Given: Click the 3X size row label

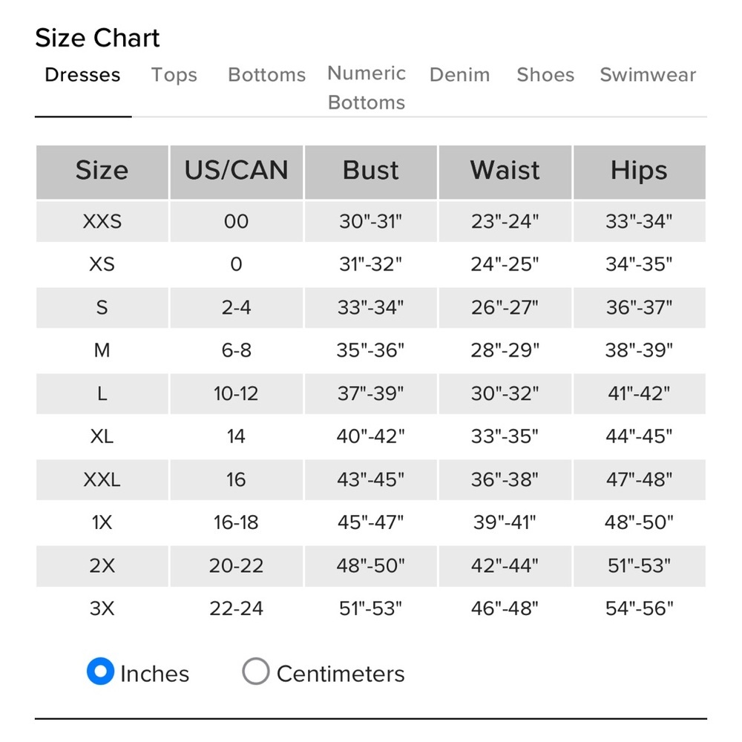Looking at the screenshot, I should (102, 608).
